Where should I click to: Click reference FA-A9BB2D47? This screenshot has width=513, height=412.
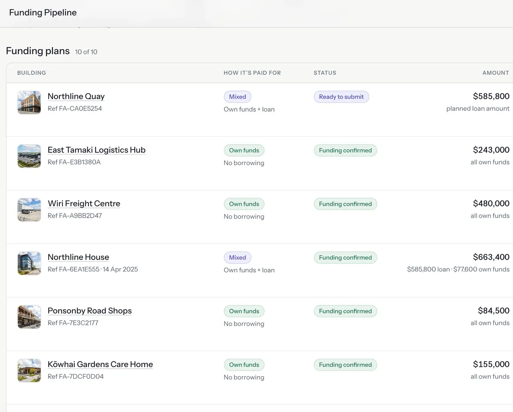click(75, 216)
